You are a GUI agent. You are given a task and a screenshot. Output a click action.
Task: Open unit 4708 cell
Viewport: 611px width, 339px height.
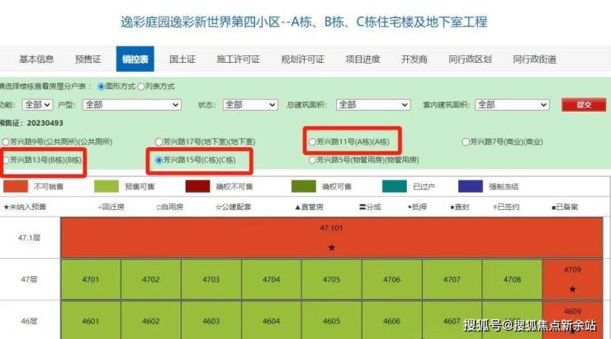point(512,279)
